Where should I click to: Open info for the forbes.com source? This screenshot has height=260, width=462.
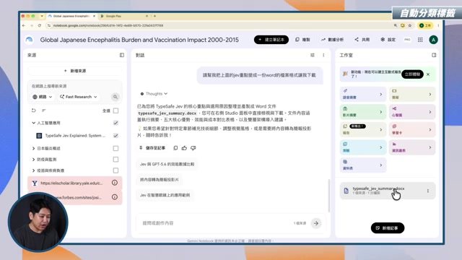click(115, 197)
